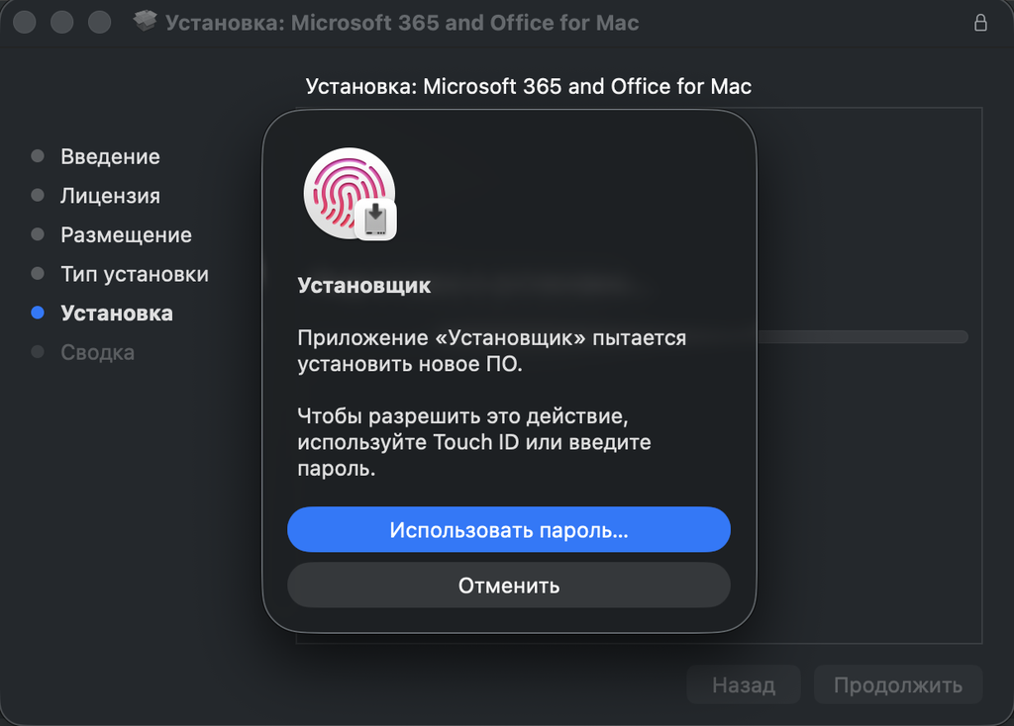This screenshot has height=726, width=1014.
Task: Click the dimmed "Назад" button
Action: [x=744, y=684]
